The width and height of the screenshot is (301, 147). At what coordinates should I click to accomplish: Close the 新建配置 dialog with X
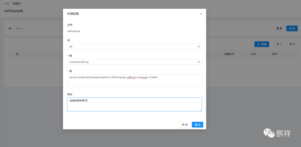tap(201, 14)
